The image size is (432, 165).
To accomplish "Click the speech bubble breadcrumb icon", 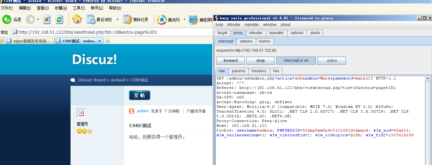I will (x=73, y=80).
